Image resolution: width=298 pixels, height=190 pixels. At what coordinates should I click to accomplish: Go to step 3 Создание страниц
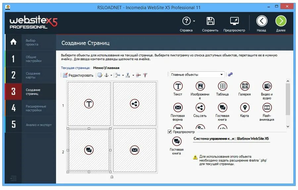30,92
